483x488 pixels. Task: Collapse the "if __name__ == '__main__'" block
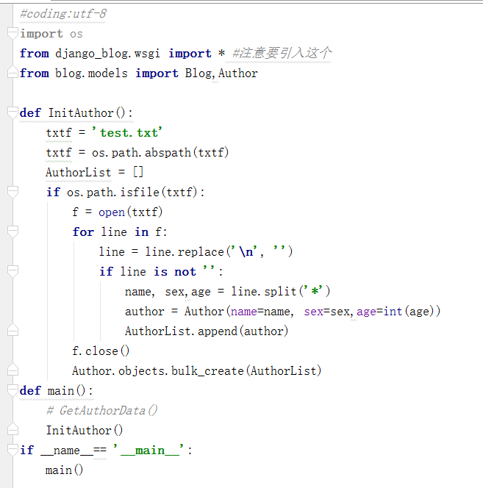[12, 450]
